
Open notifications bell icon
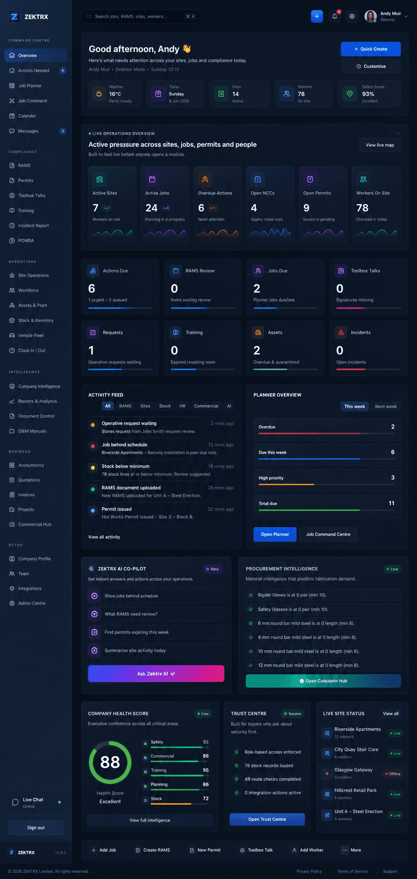(334, 16)
